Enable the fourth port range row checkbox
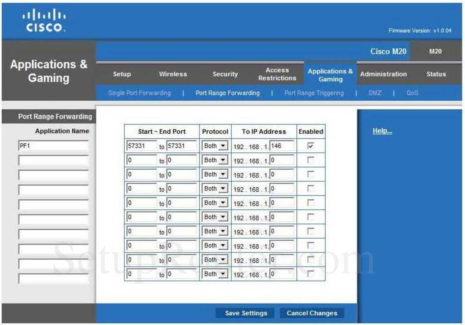This screenshot has width=465, height=325. tap(311, 188)
